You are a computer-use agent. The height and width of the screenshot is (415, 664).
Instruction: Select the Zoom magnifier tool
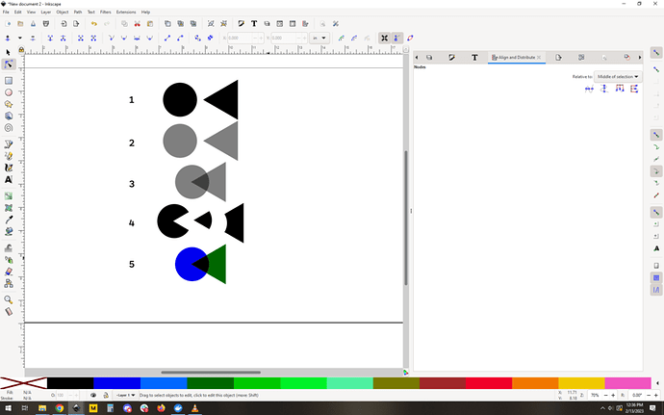[9, 299]
